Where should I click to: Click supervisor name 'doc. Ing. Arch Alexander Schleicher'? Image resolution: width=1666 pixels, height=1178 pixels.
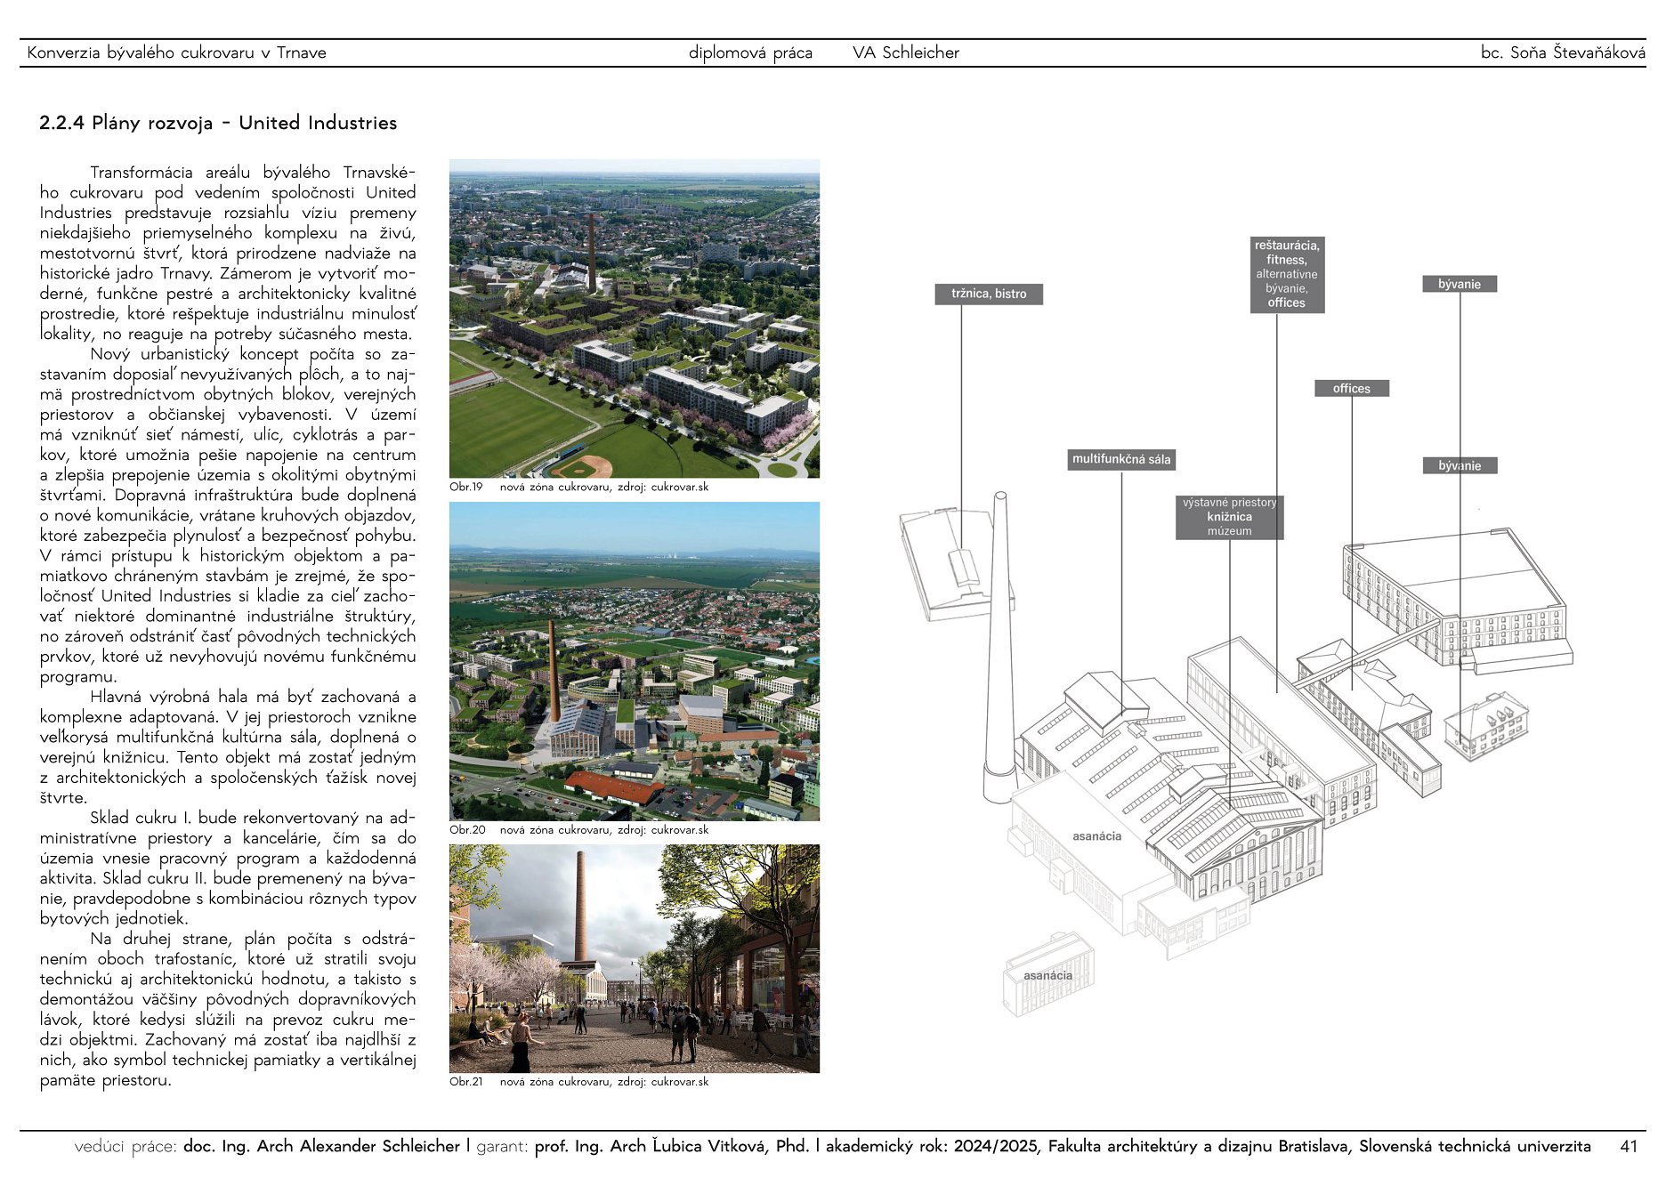tap(321, 1146)
